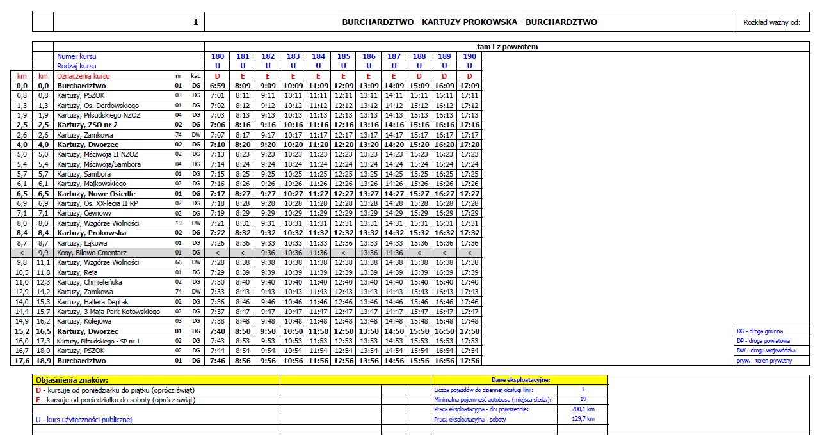The height and width of the screenshot is (442, 820).
Task: Click course number 184
Action: 318,56
